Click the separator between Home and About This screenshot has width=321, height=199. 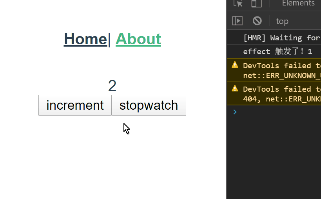109,39
